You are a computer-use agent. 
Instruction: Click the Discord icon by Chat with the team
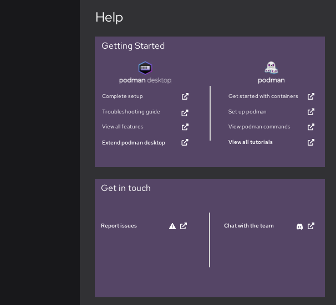point(299,226)
